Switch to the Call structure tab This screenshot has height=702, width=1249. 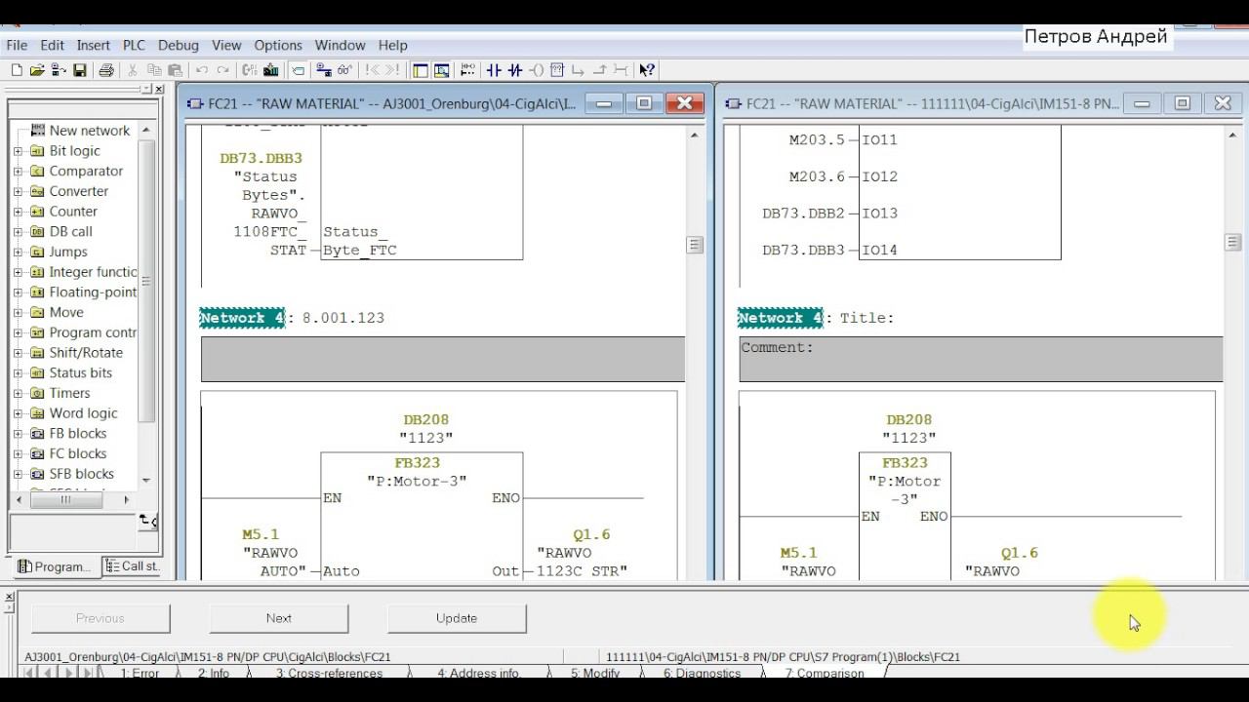(x=133, y=566)
